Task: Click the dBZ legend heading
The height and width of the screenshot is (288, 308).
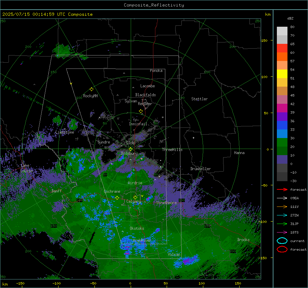Action: click(290, 18)
